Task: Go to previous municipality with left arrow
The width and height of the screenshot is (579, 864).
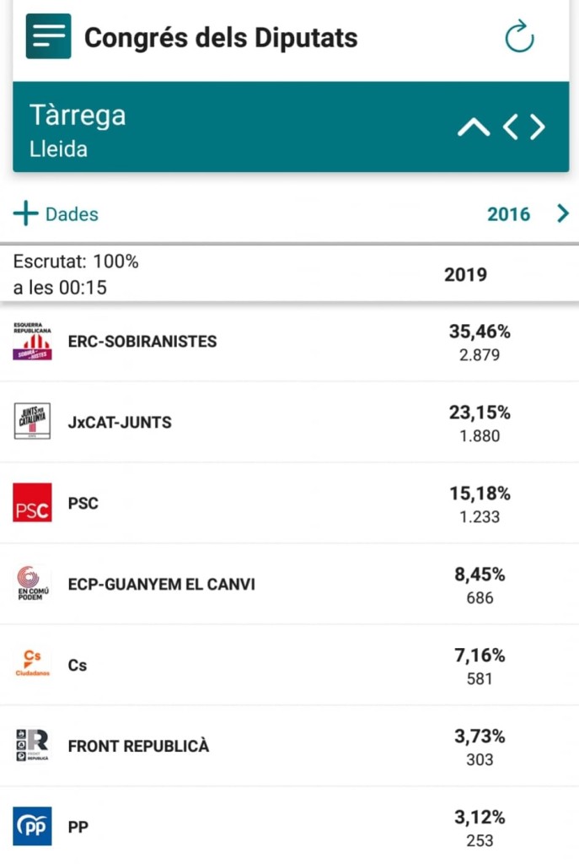Action: pyautogui.click(x=511, y=127)
